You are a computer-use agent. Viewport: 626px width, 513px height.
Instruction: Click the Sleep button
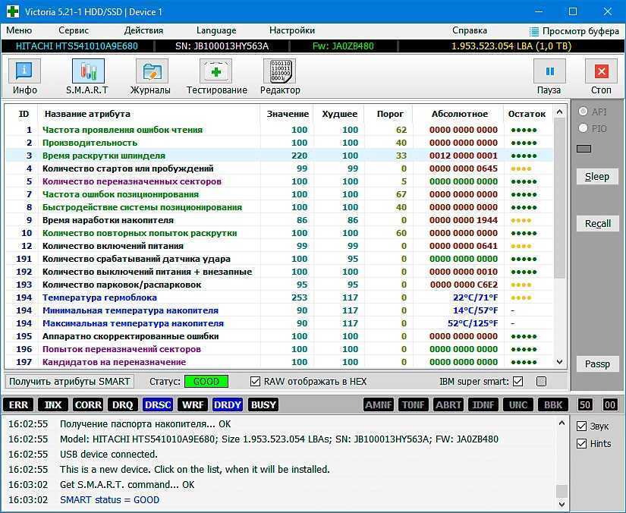(597, 177)
